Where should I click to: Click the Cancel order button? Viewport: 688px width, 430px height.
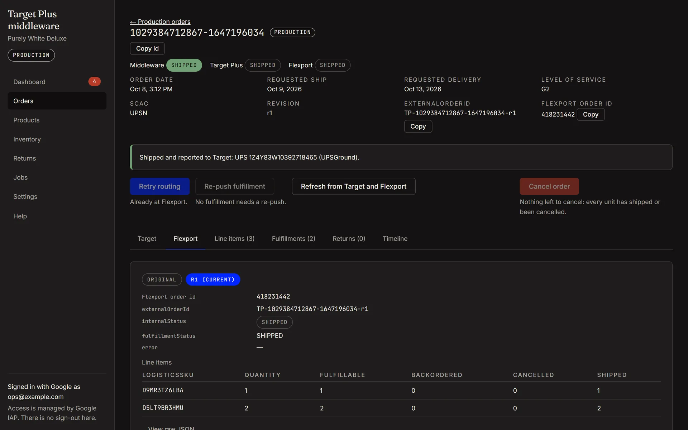(x=549, y=186)
